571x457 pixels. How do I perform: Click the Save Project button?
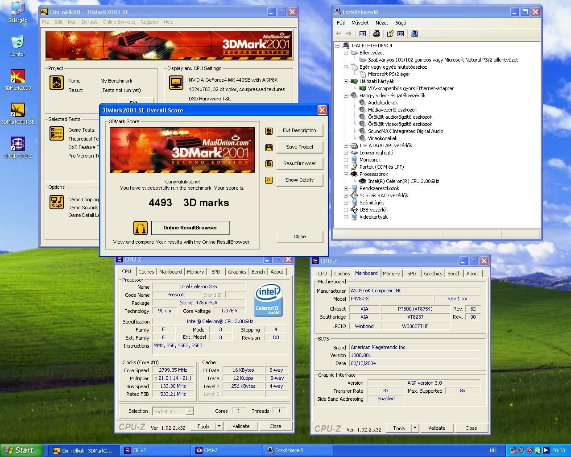click(299, 147)
